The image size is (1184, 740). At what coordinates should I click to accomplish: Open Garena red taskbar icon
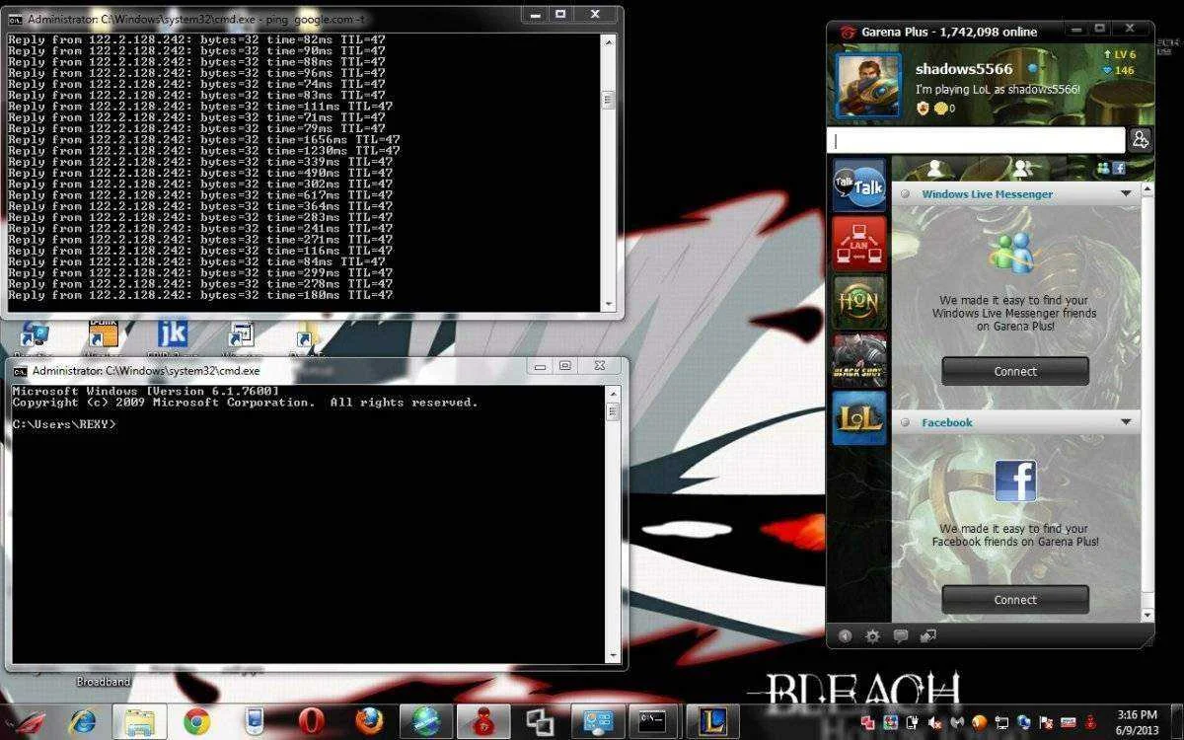tap(483, 723)
